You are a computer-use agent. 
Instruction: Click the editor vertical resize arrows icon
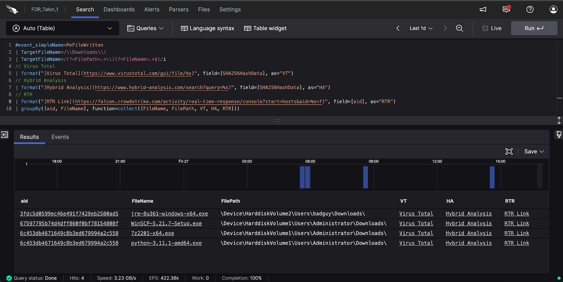pos(559,120)
